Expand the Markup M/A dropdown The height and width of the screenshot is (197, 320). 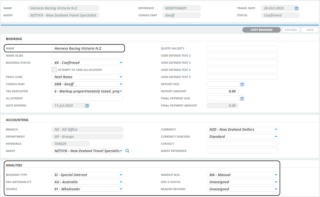tap(242, 175)
